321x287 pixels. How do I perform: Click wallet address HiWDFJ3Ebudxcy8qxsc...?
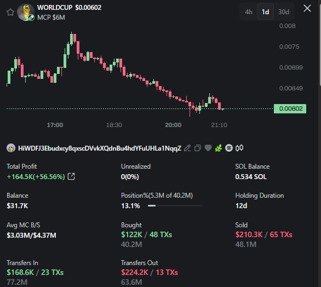click(100, 148)
